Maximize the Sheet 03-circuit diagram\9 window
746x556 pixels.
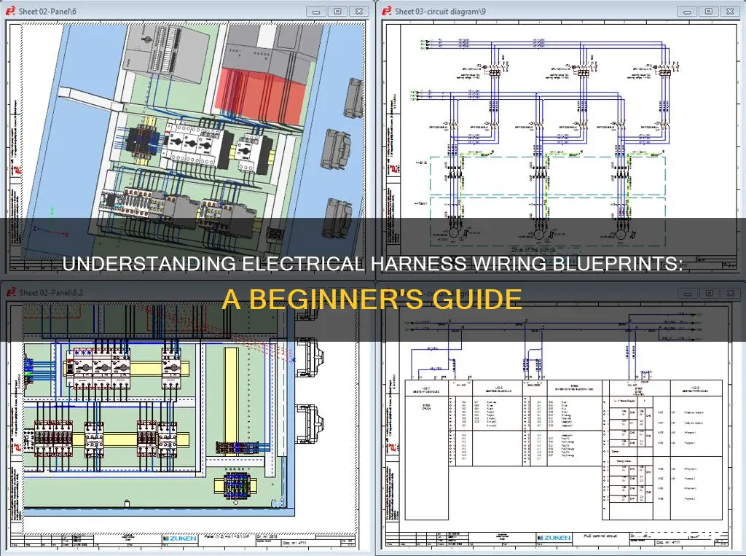[708, 12]
